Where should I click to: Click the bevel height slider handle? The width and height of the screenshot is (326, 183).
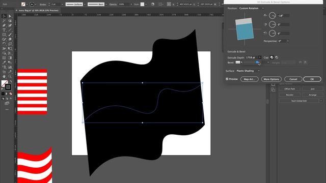[257, 62]
